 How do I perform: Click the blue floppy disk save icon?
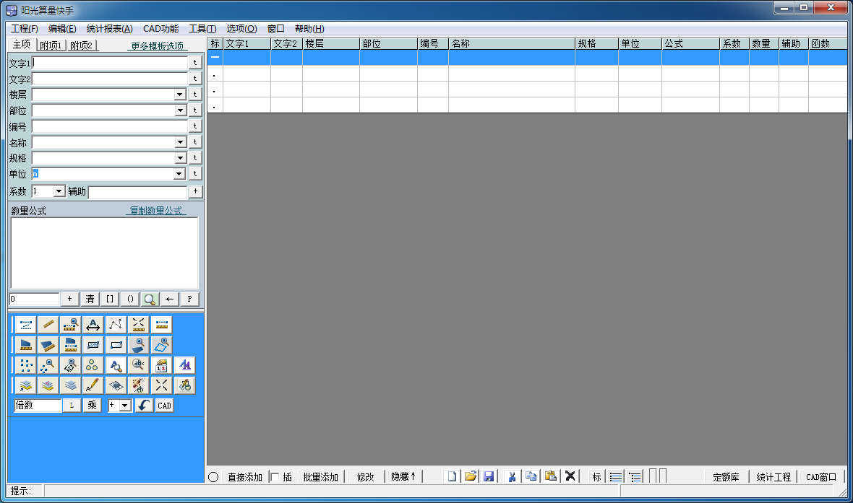pyautogui.click(x=489, y=476)
